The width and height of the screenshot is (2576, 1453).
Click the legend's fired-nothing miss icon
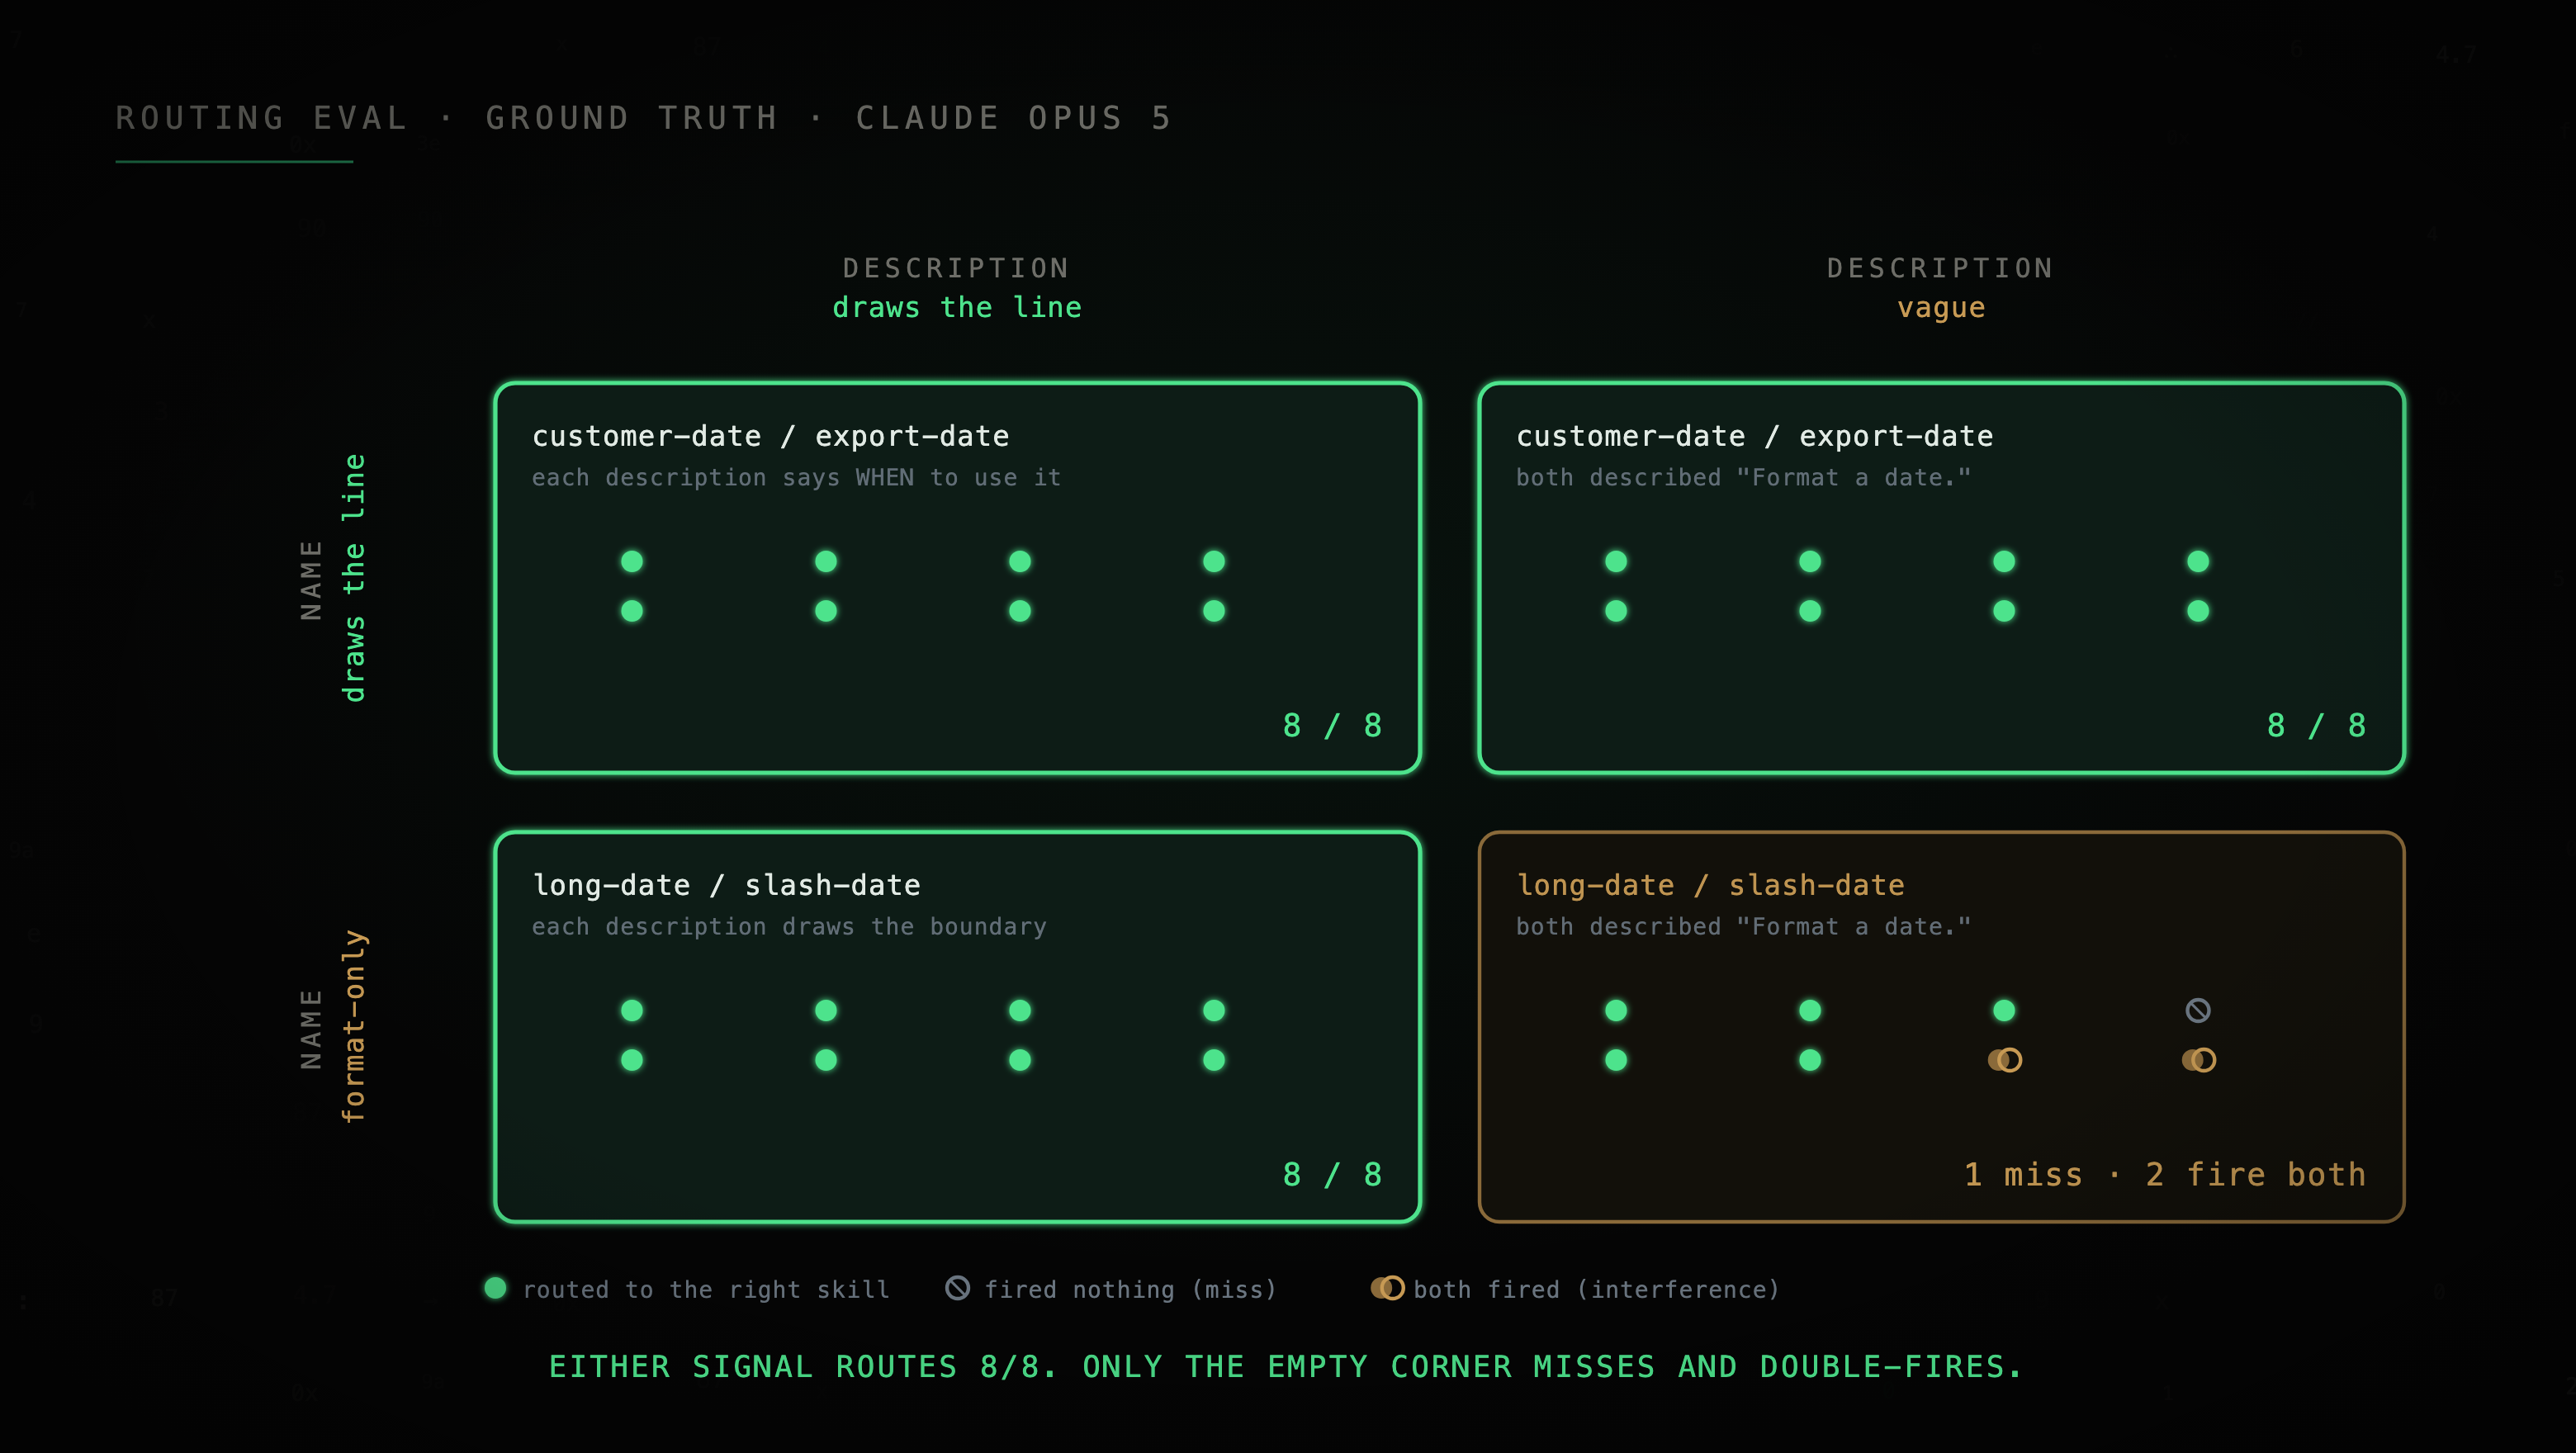(x=957, y=1288)
